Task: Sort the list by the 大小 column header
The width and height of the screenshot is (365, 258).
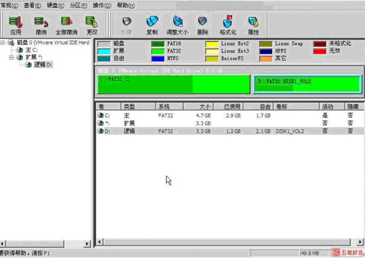Action: 198,106
